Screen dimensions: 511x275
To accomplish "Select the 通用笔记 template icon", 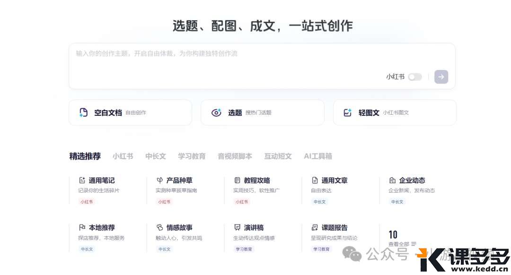I will click(82, 180).
